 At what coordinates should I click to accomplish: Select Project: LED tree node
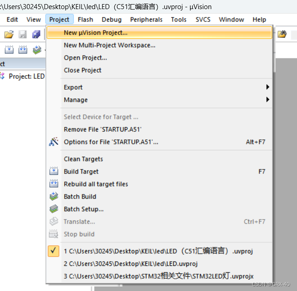pyautogui.click(x=26, y=76)
